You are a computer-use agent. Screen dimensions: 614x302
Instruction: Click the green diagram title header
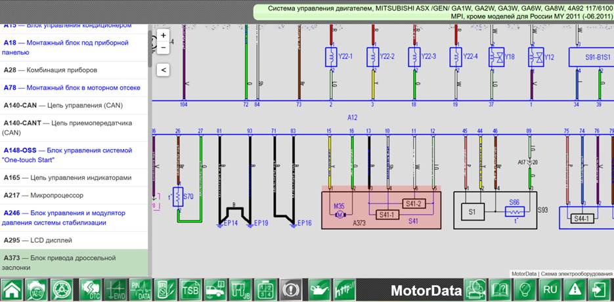coord(433,12)
